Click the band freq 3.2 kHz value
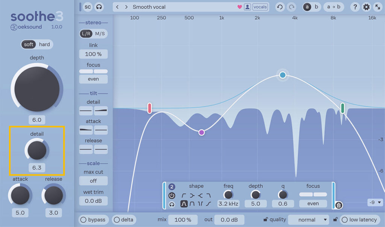This screenshot has width=385, height=227. 228,203
